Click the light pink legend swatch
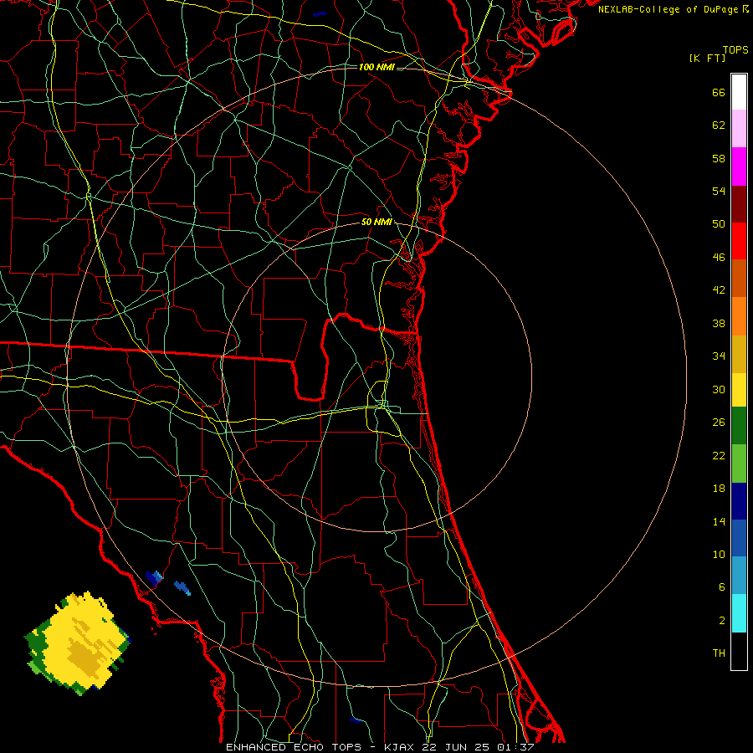This screenshot has height=753, width=753. [739, 128]
